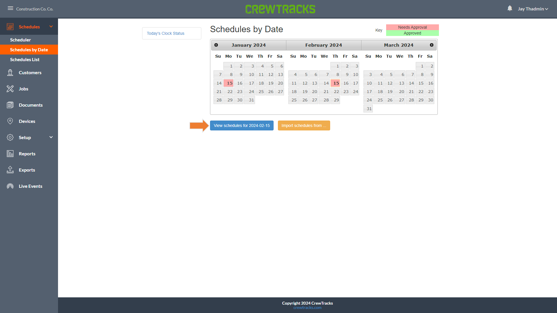The height and width of the screenshot is (313, 557).
Task: Go to previous month in calendar
Action: [216, 45]
